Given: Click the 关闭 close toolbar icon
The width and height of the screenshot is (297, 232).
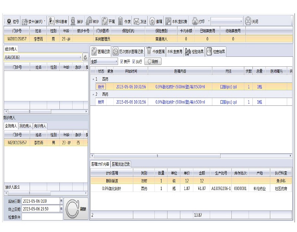Looking at the screenshot, I should 248,22.
